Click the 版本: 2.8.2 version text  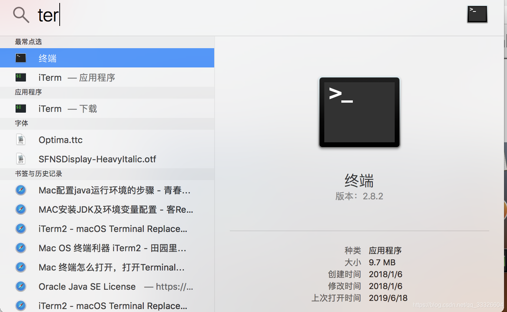[x=359, y=196]
